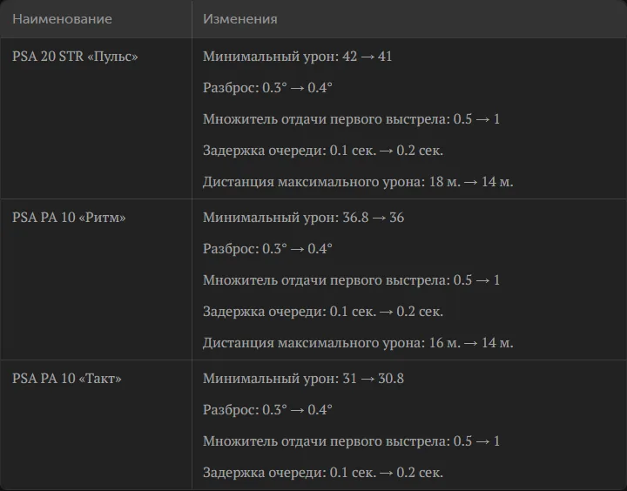
Task: Click Ритм Множитель отдачи первого выстрела line
Action: (x=352, y=280)
